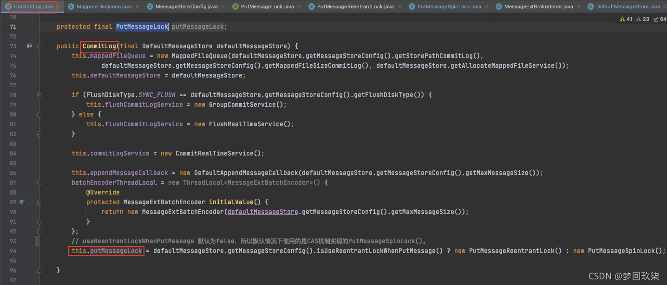This screenshot has height=285, width=667.
Task: Click the GroupCommitService class name on line 79
Action: 246,104
